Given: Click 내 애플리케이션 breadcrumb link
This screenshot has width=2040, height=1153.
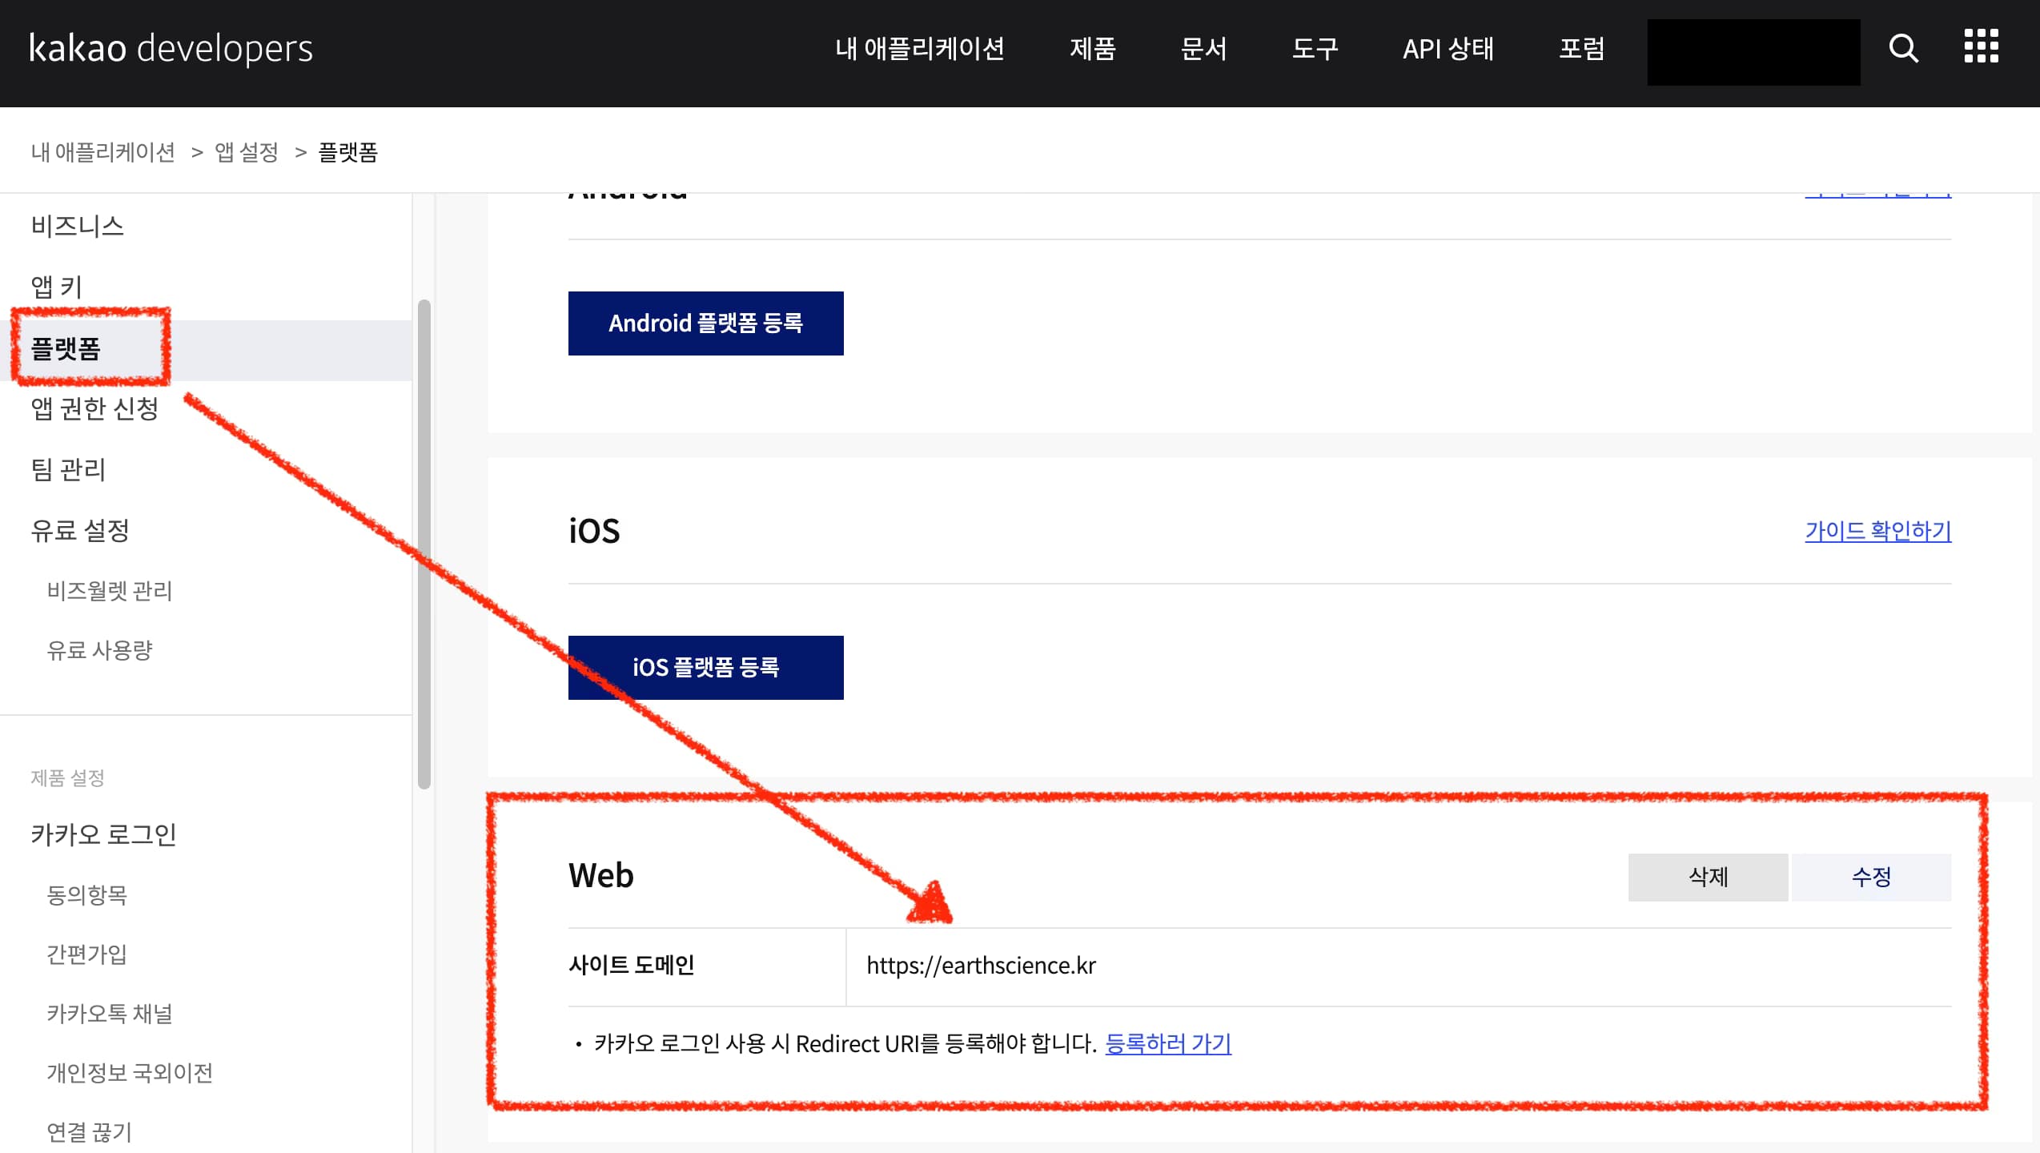Looking at the screenshot, I should coord(102,152).
